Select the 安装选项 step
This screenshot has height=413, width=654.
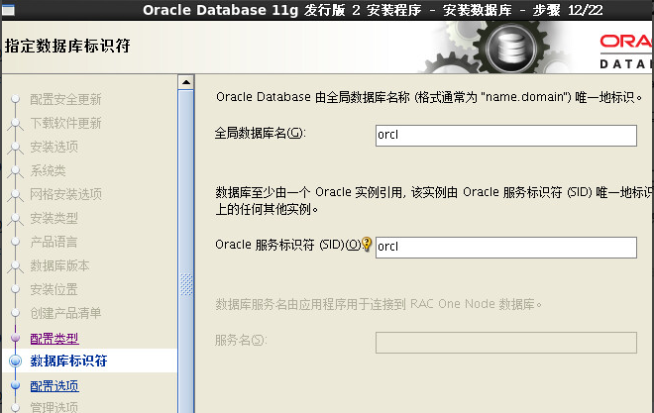click(54, 147)
